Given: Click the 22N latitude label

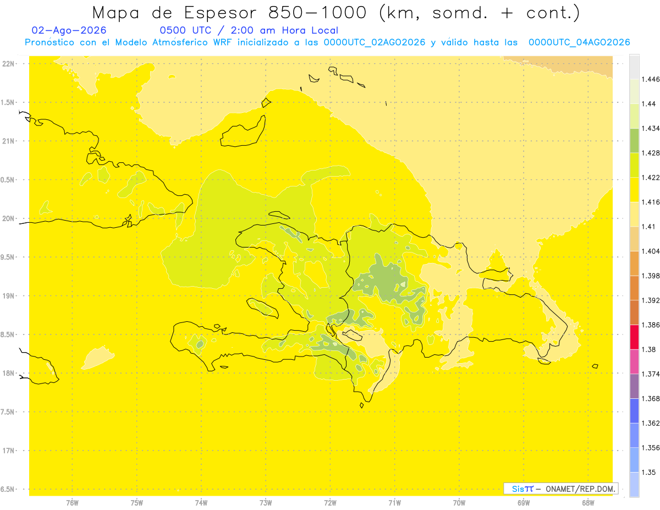Looking at the screenshot, I should coord(9,64).
